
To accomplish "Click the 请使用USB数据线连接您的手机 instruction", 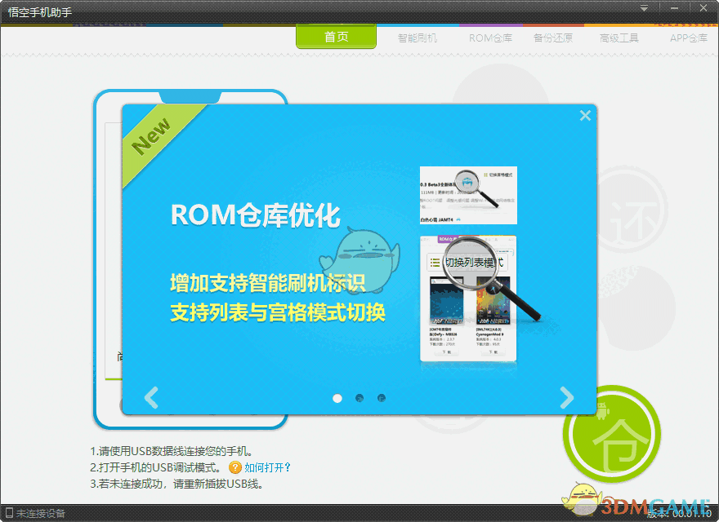I will (172, 451).
